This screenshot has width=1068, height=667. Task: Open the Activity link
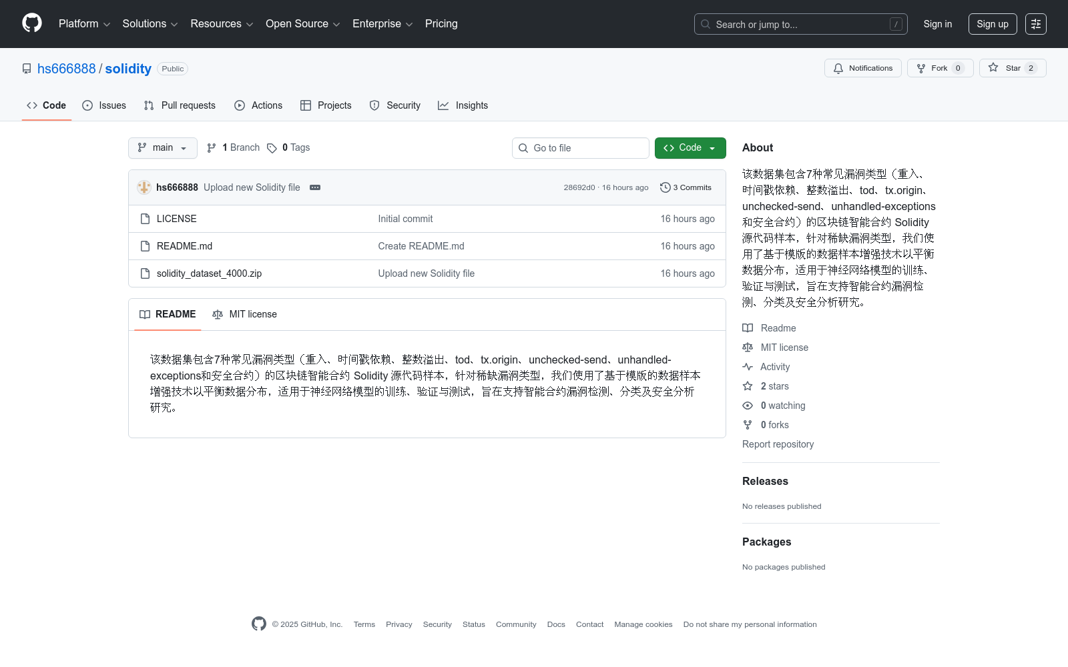[766, 367]
